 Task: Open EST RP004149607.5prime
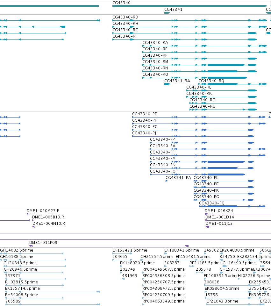pos(163,269)
